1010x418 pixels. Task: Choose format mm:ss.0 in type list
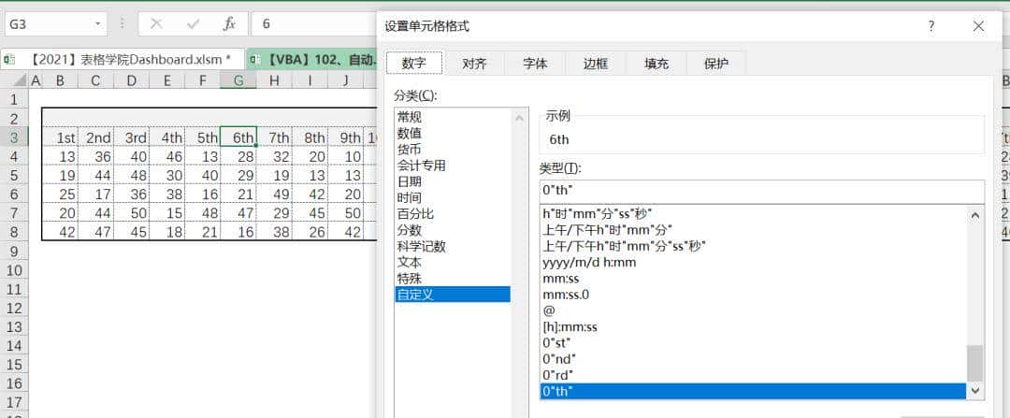point(753,295)
